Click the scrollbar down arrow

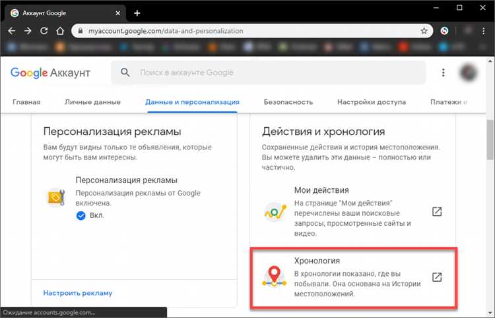(490, 313)
